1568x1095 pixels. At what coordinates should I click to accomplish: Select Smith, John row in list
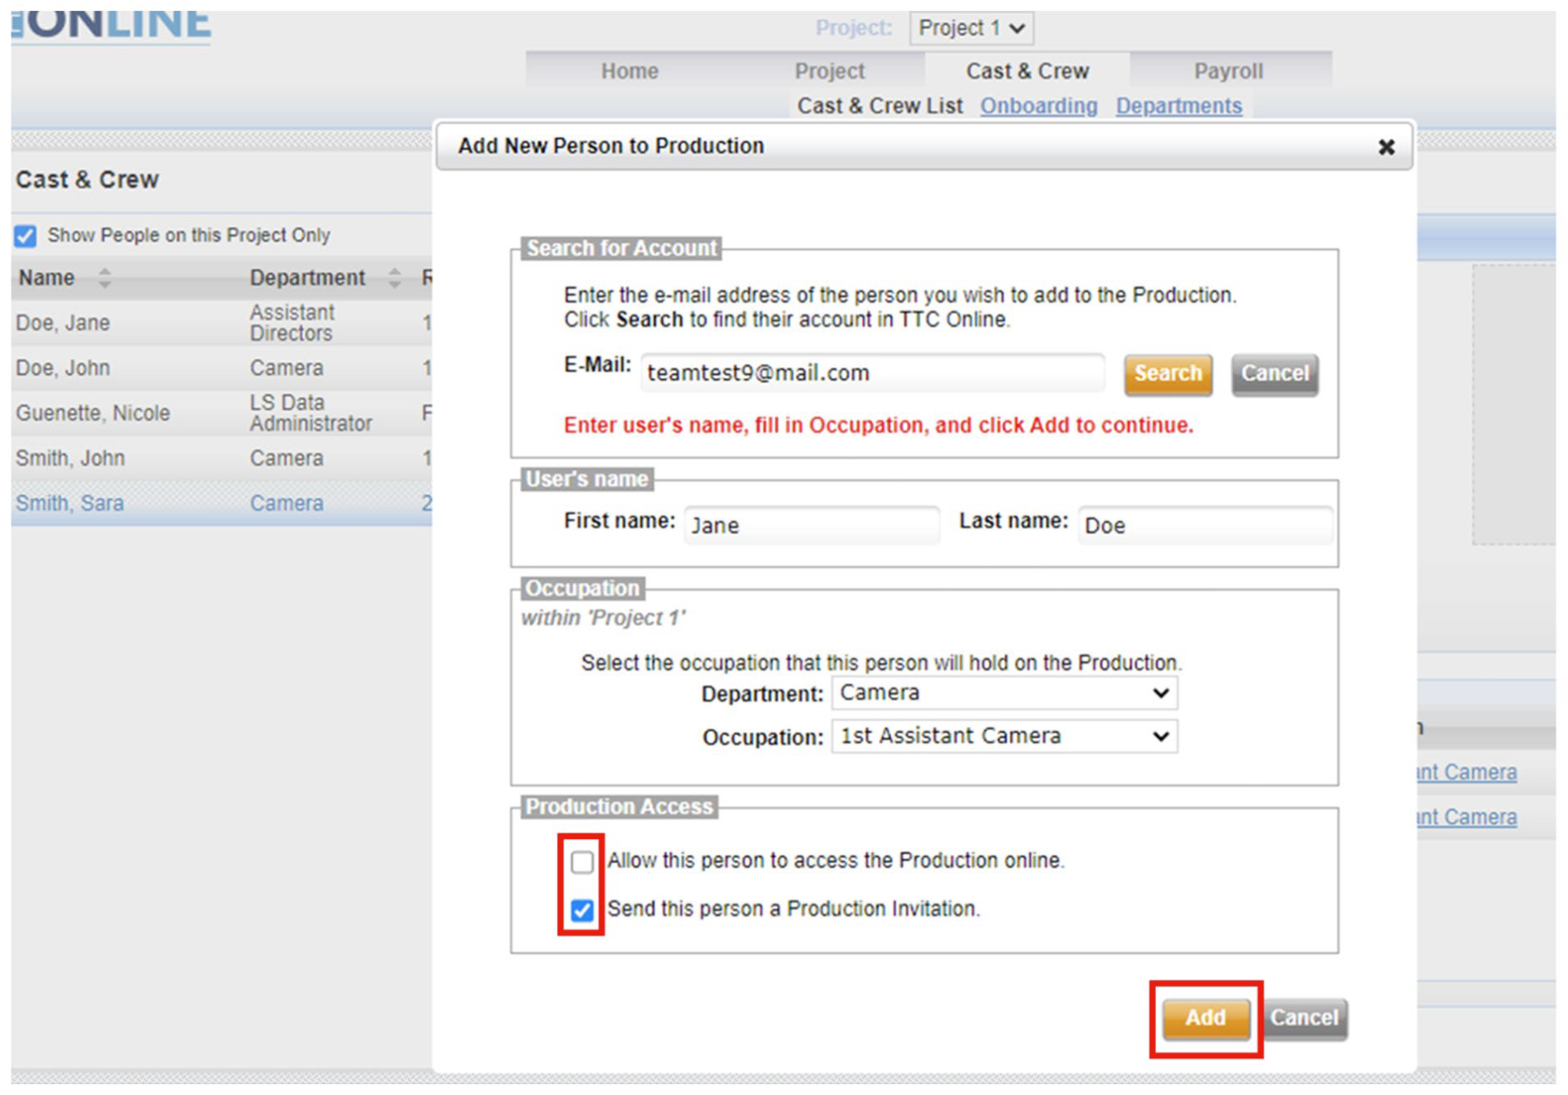[x=222, y=459]
